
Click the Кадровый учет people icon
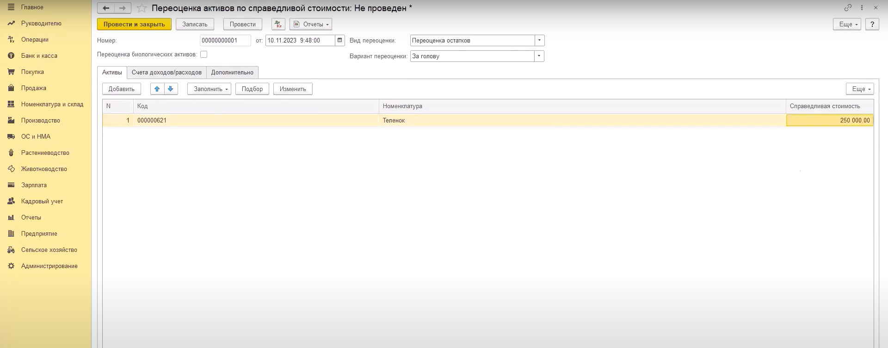click(11, 201)
